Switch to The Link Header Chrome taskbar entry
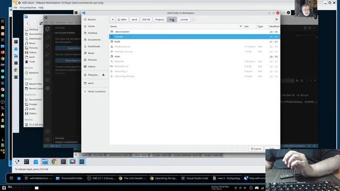The width and height of the screenshot is (340, 191). pyautogui.click(x=133, y=178)
